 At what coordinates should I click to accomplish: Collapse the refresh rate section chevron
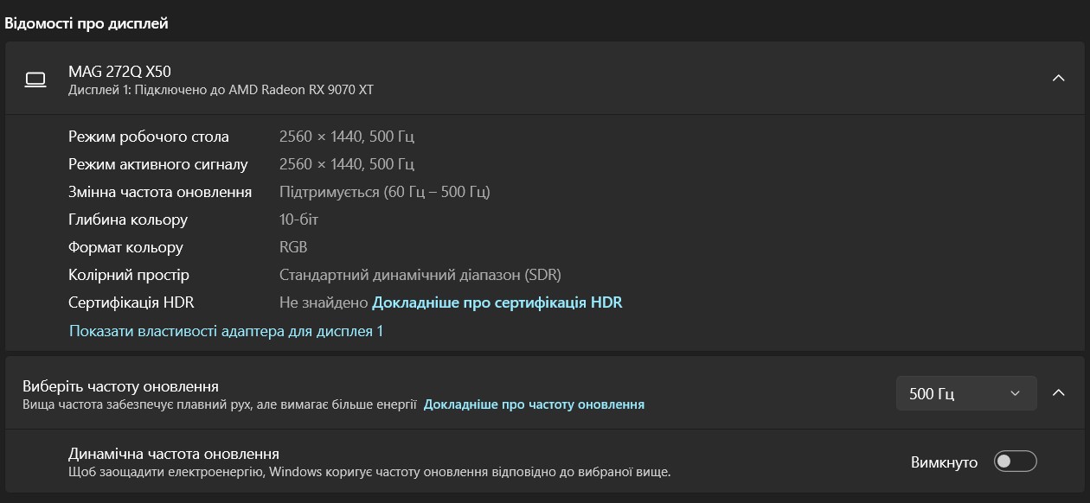pos(1058,393)
